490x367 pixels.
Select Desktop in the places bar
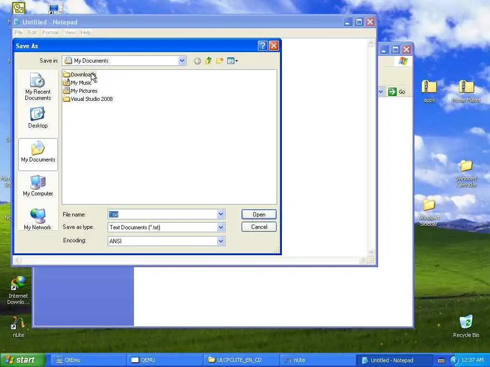pyautogui.click(x=38, y=118)
